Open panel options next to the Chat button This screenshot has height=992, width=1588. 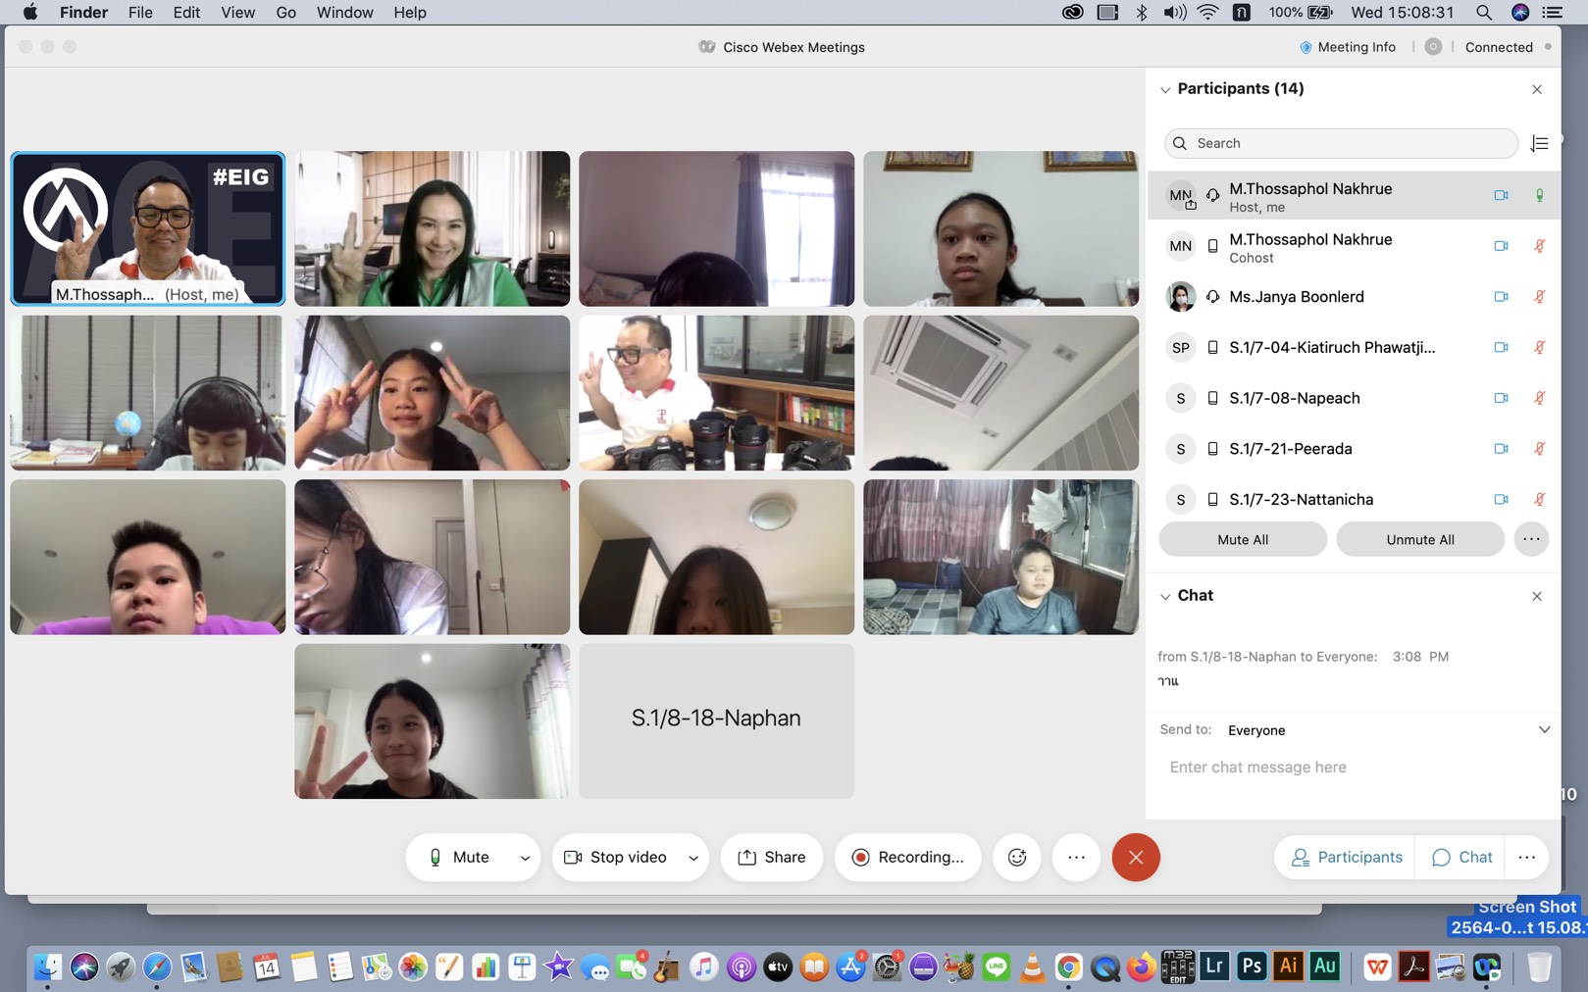pos(1526,857)
